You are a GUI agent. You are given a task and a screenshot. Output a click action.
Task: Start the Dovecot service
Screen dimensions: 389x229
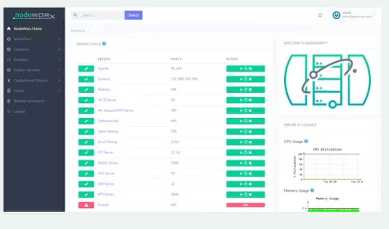[x=241, y=79]
